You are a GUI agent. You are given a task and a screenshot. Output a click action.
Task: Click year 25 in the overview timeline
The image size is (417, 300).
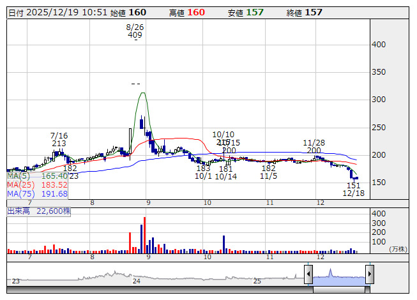point(257,281)
